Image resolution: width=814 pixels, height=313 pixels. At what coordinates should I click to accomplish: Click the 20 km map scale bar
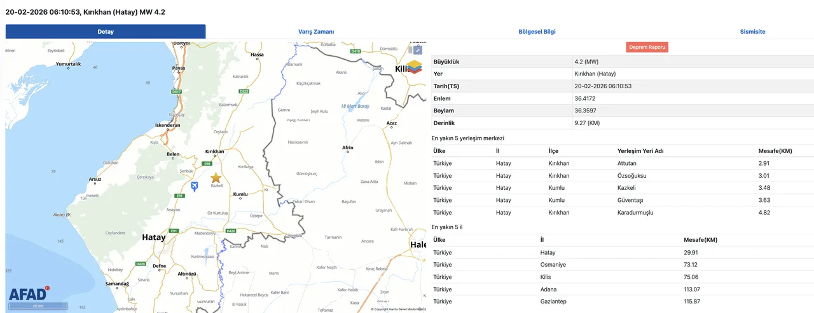pyautogui.click(x=38, y=306)
